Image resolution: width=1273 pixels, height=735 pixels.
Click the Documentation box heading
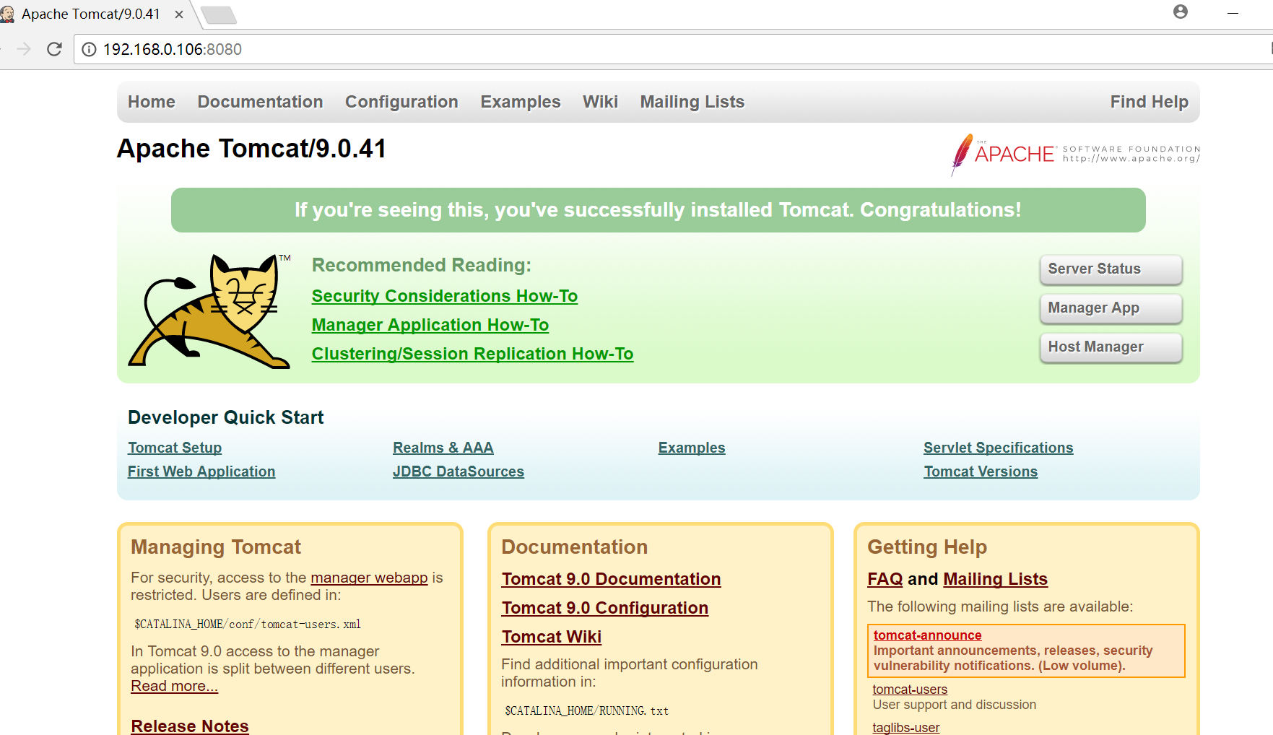click(575, 547)
